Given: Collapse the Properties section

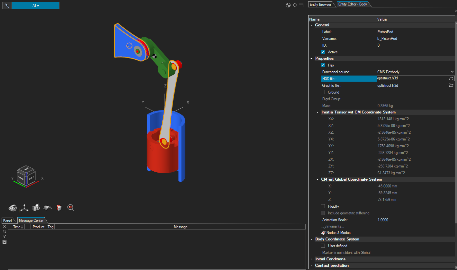Looking at the screenshot, I should 311,59.
